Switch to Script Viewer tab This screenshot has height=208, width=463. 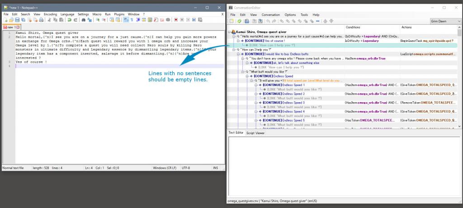(x=255, y=133)
